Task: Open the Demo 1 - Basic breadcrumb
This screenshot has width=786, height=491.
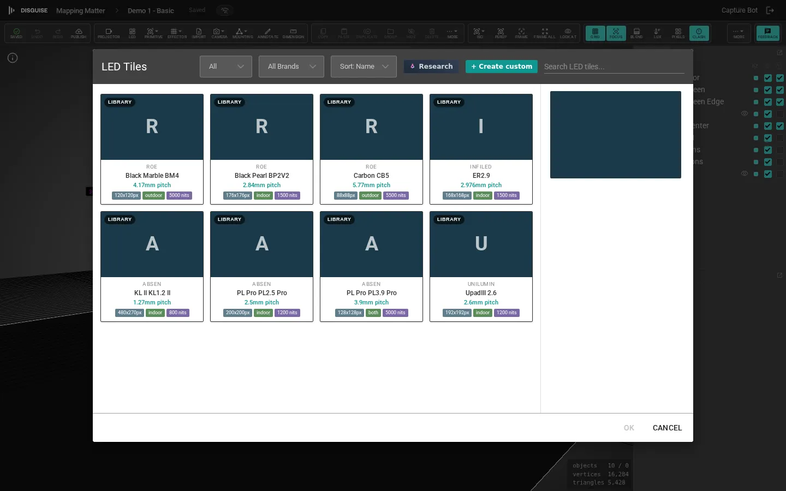Action: click(151, 10)
